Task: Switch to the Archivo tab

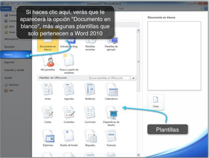Action: (6, 8)
